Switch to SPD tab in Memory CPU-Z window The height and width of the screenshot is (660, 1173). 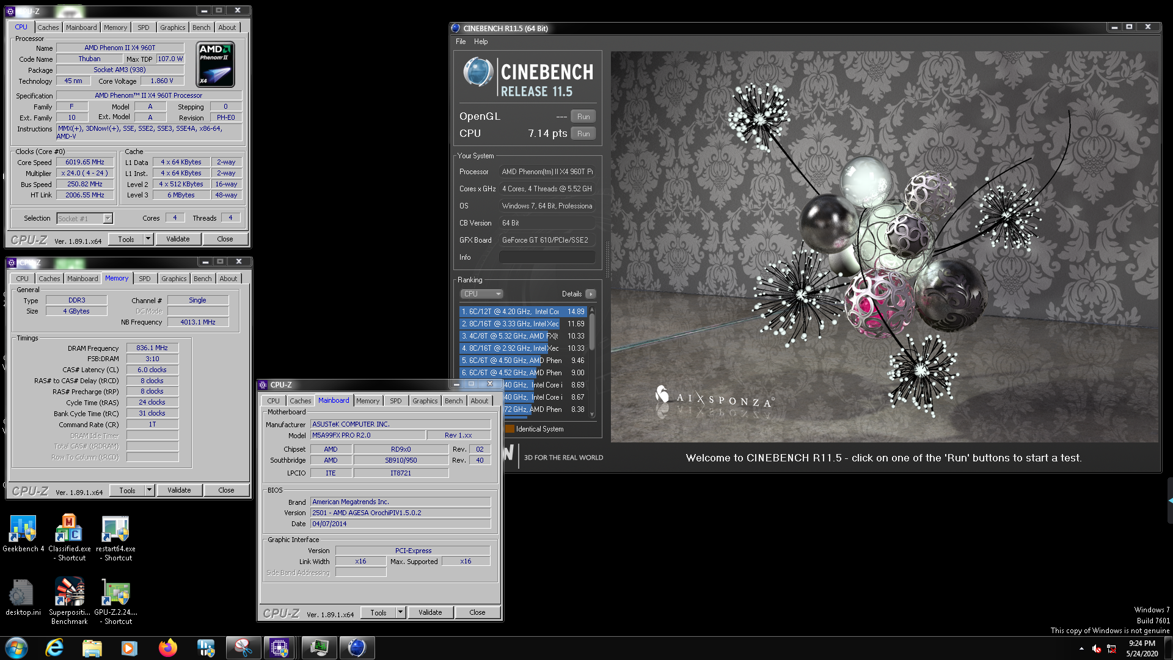click(x=145, y=279)
